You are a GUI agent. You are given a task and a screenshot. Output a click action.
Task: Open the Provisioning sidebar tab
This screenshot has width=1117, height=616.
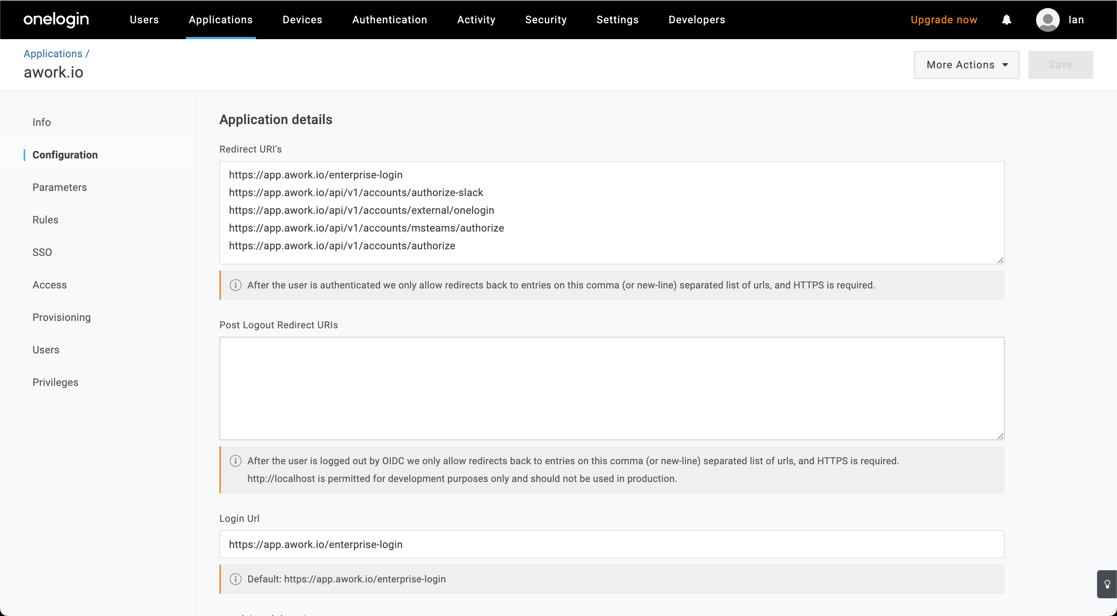click(x=62, y=318)
